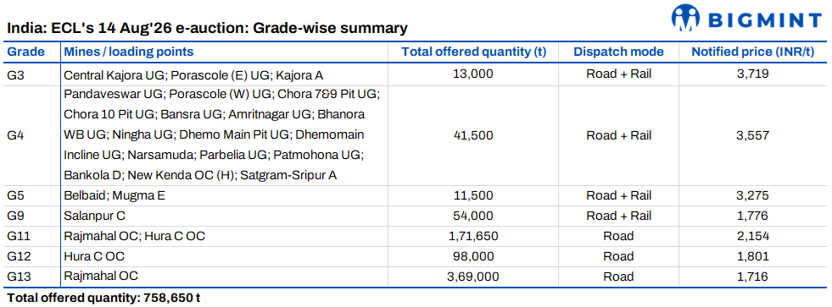The width and height of the screenshot is (832, 307).
Task: Click the 3,69,000 quantity value
Action: pyautogui.click(x=473, y=277)
